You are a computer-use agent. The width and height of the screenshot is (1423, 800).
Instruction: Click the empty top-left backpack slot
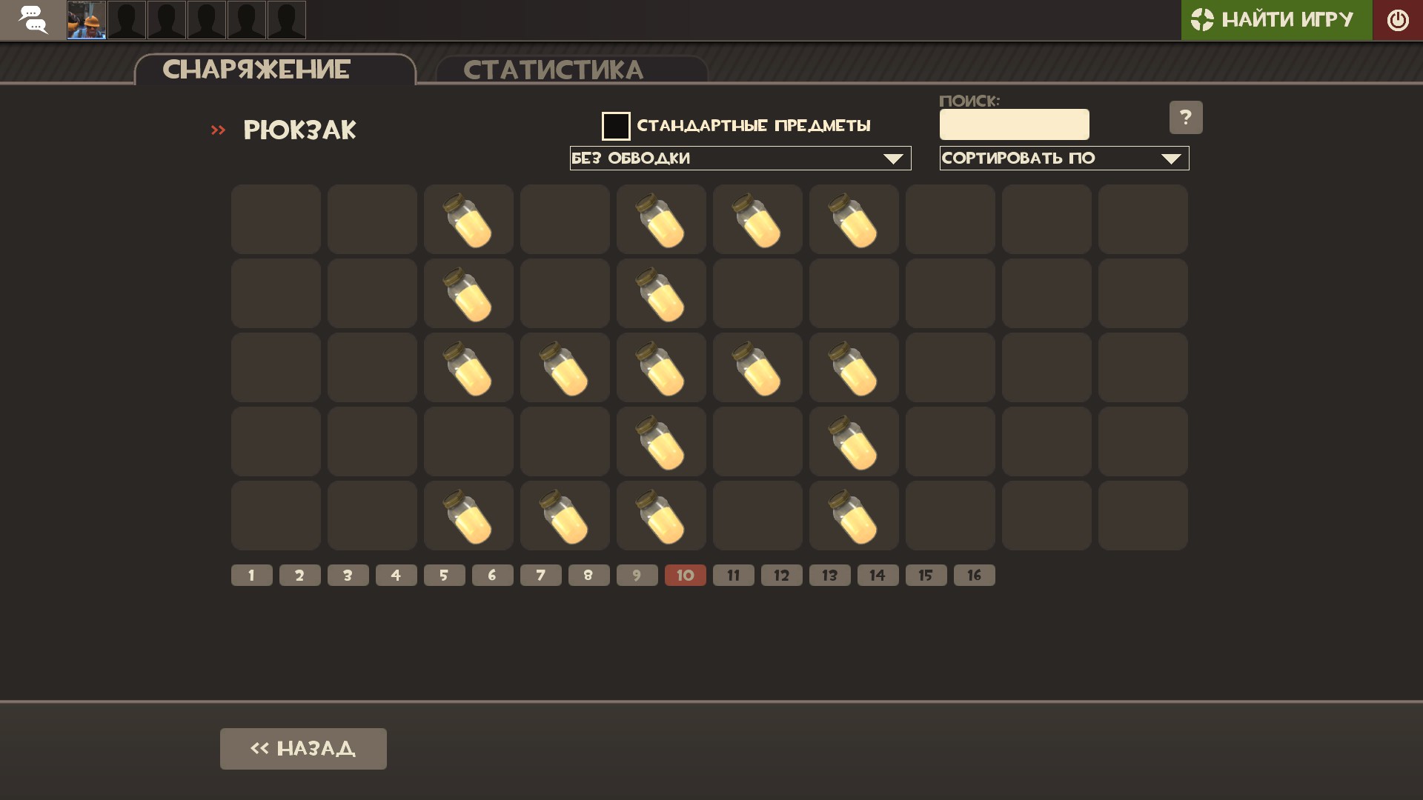pyautogui.click(x=276, y=219)
